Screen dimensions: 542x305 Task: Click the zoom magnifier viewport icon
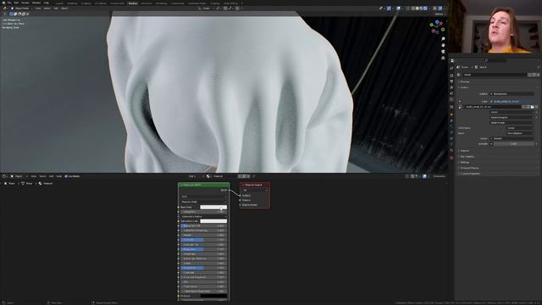[x=443, y=39]
